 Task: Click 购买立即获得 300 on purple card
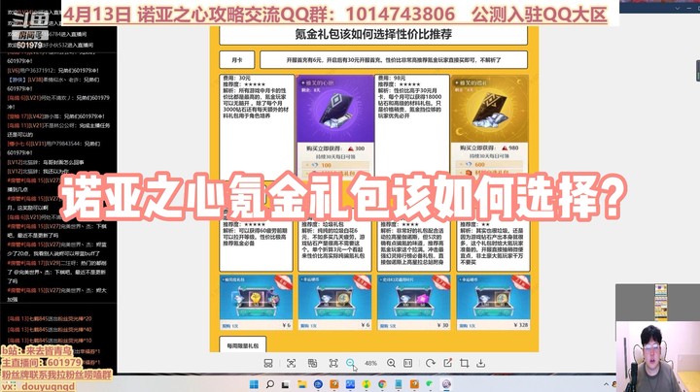[335, 148]
